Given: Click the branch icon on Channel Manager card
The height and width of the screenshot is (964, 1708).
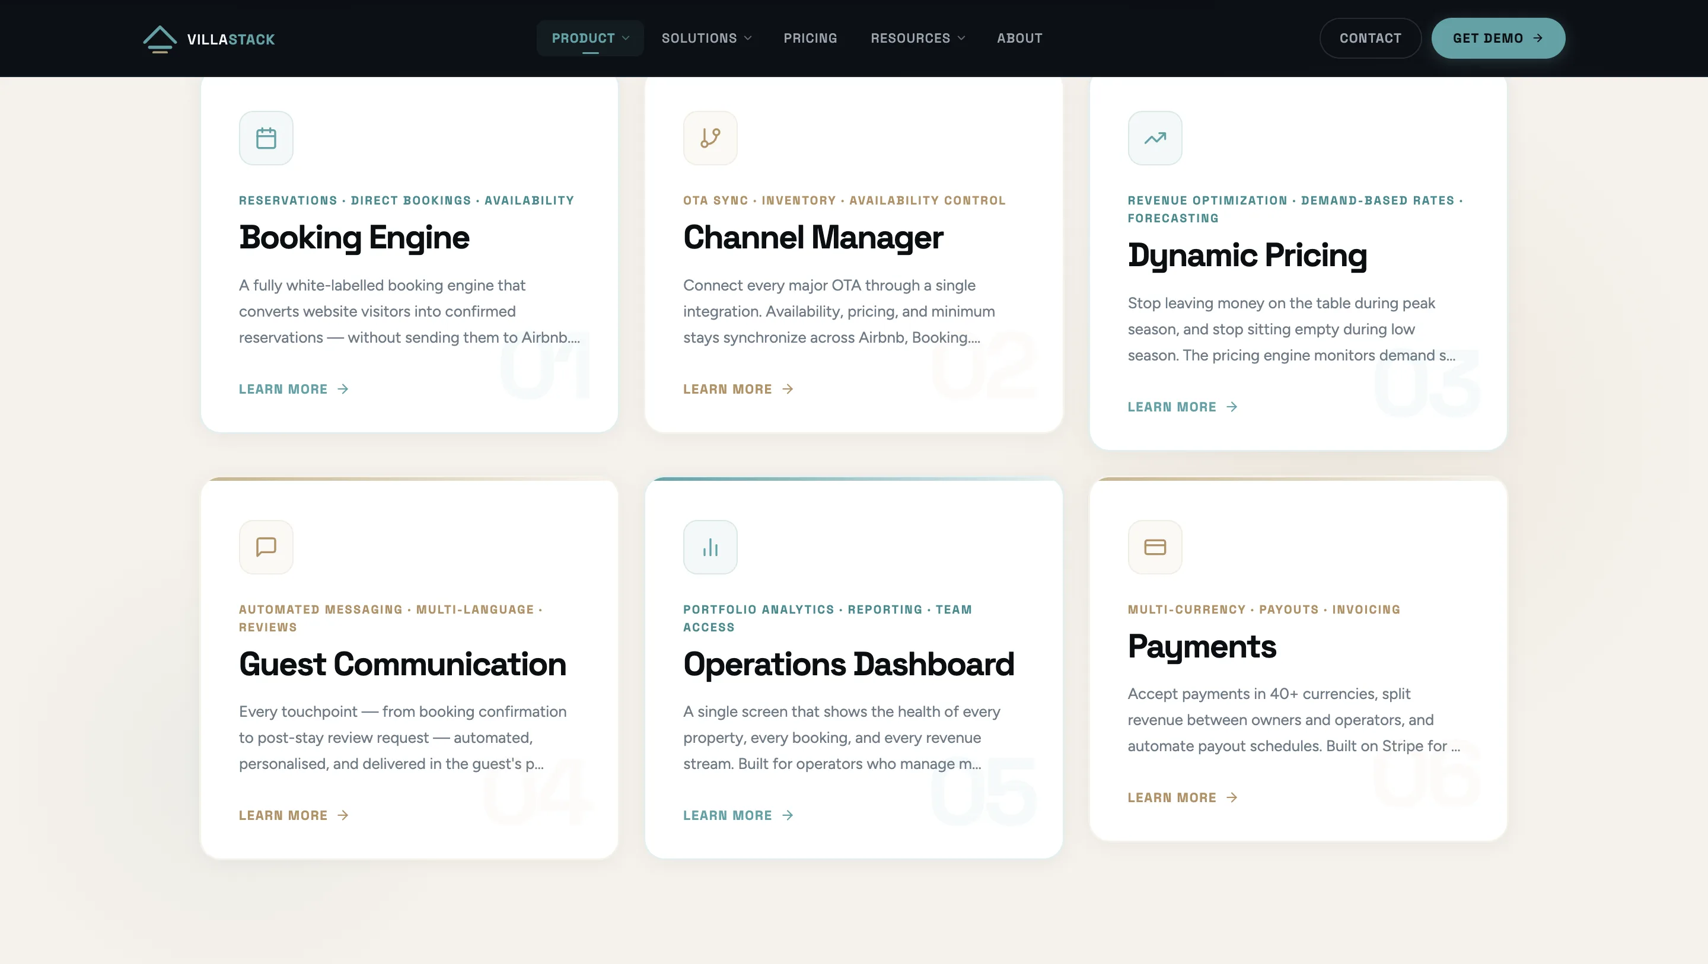Looking at the screenshot, I should [710, 137].
